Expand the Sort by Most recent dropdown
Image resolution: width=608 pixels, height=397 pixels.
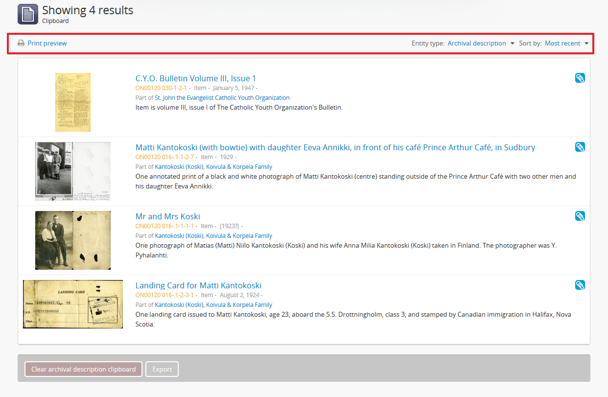click(x=562, y=43)
